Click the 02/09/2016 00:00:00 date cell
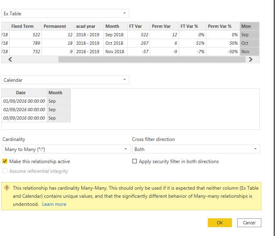 (24, 110)
